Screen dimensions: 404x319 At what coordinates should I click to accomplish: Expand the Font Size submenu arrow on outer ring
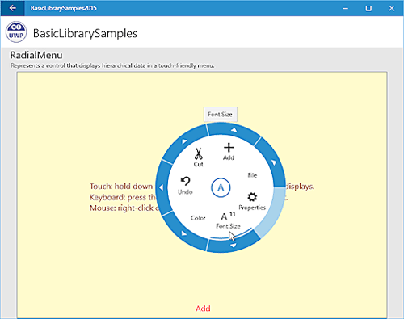[x=234, y=246]
